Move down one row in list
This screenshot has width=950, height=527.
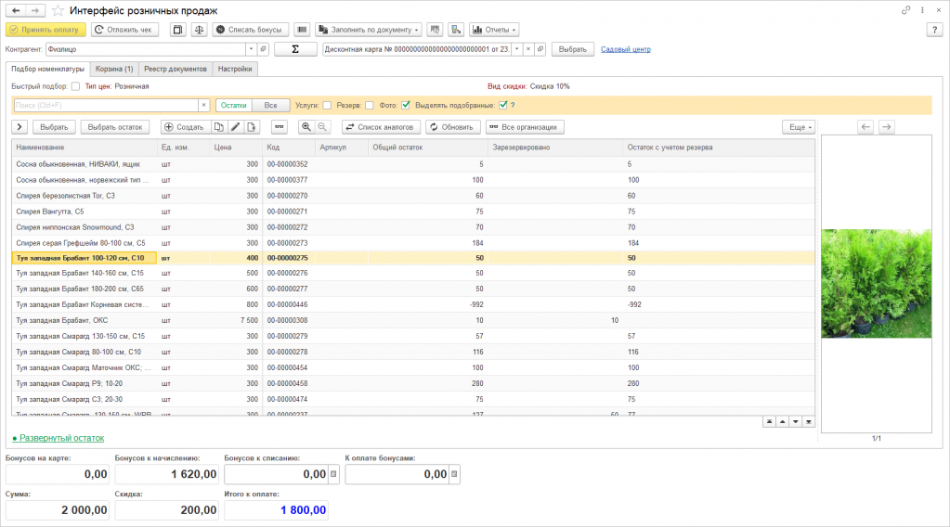click(796, 422)
